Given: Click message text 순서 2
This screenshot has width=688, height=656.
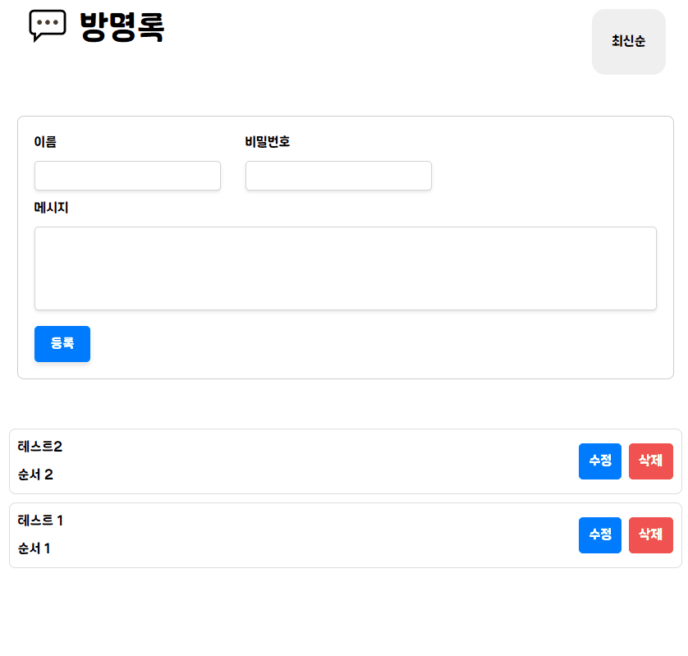Looking at the screenshot, I should (35, 475).
